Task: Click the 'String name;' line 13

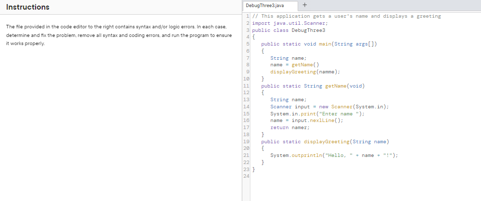Action: [288, 100]
